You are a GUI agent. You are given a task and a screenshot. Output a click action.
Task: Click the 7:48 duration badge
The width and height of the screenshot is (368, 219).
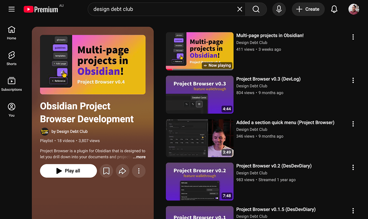pyautogui.click(x=227, y=196)
